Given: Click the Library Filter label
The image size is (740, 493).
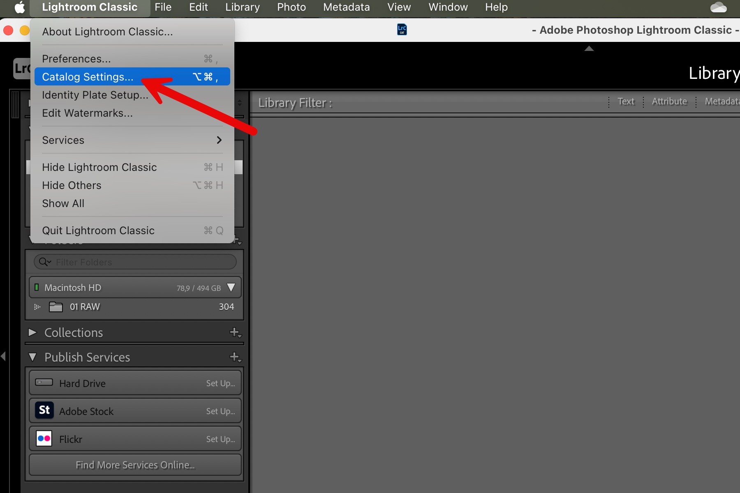Looking at the screenshot, I should (x=295, y=103).
